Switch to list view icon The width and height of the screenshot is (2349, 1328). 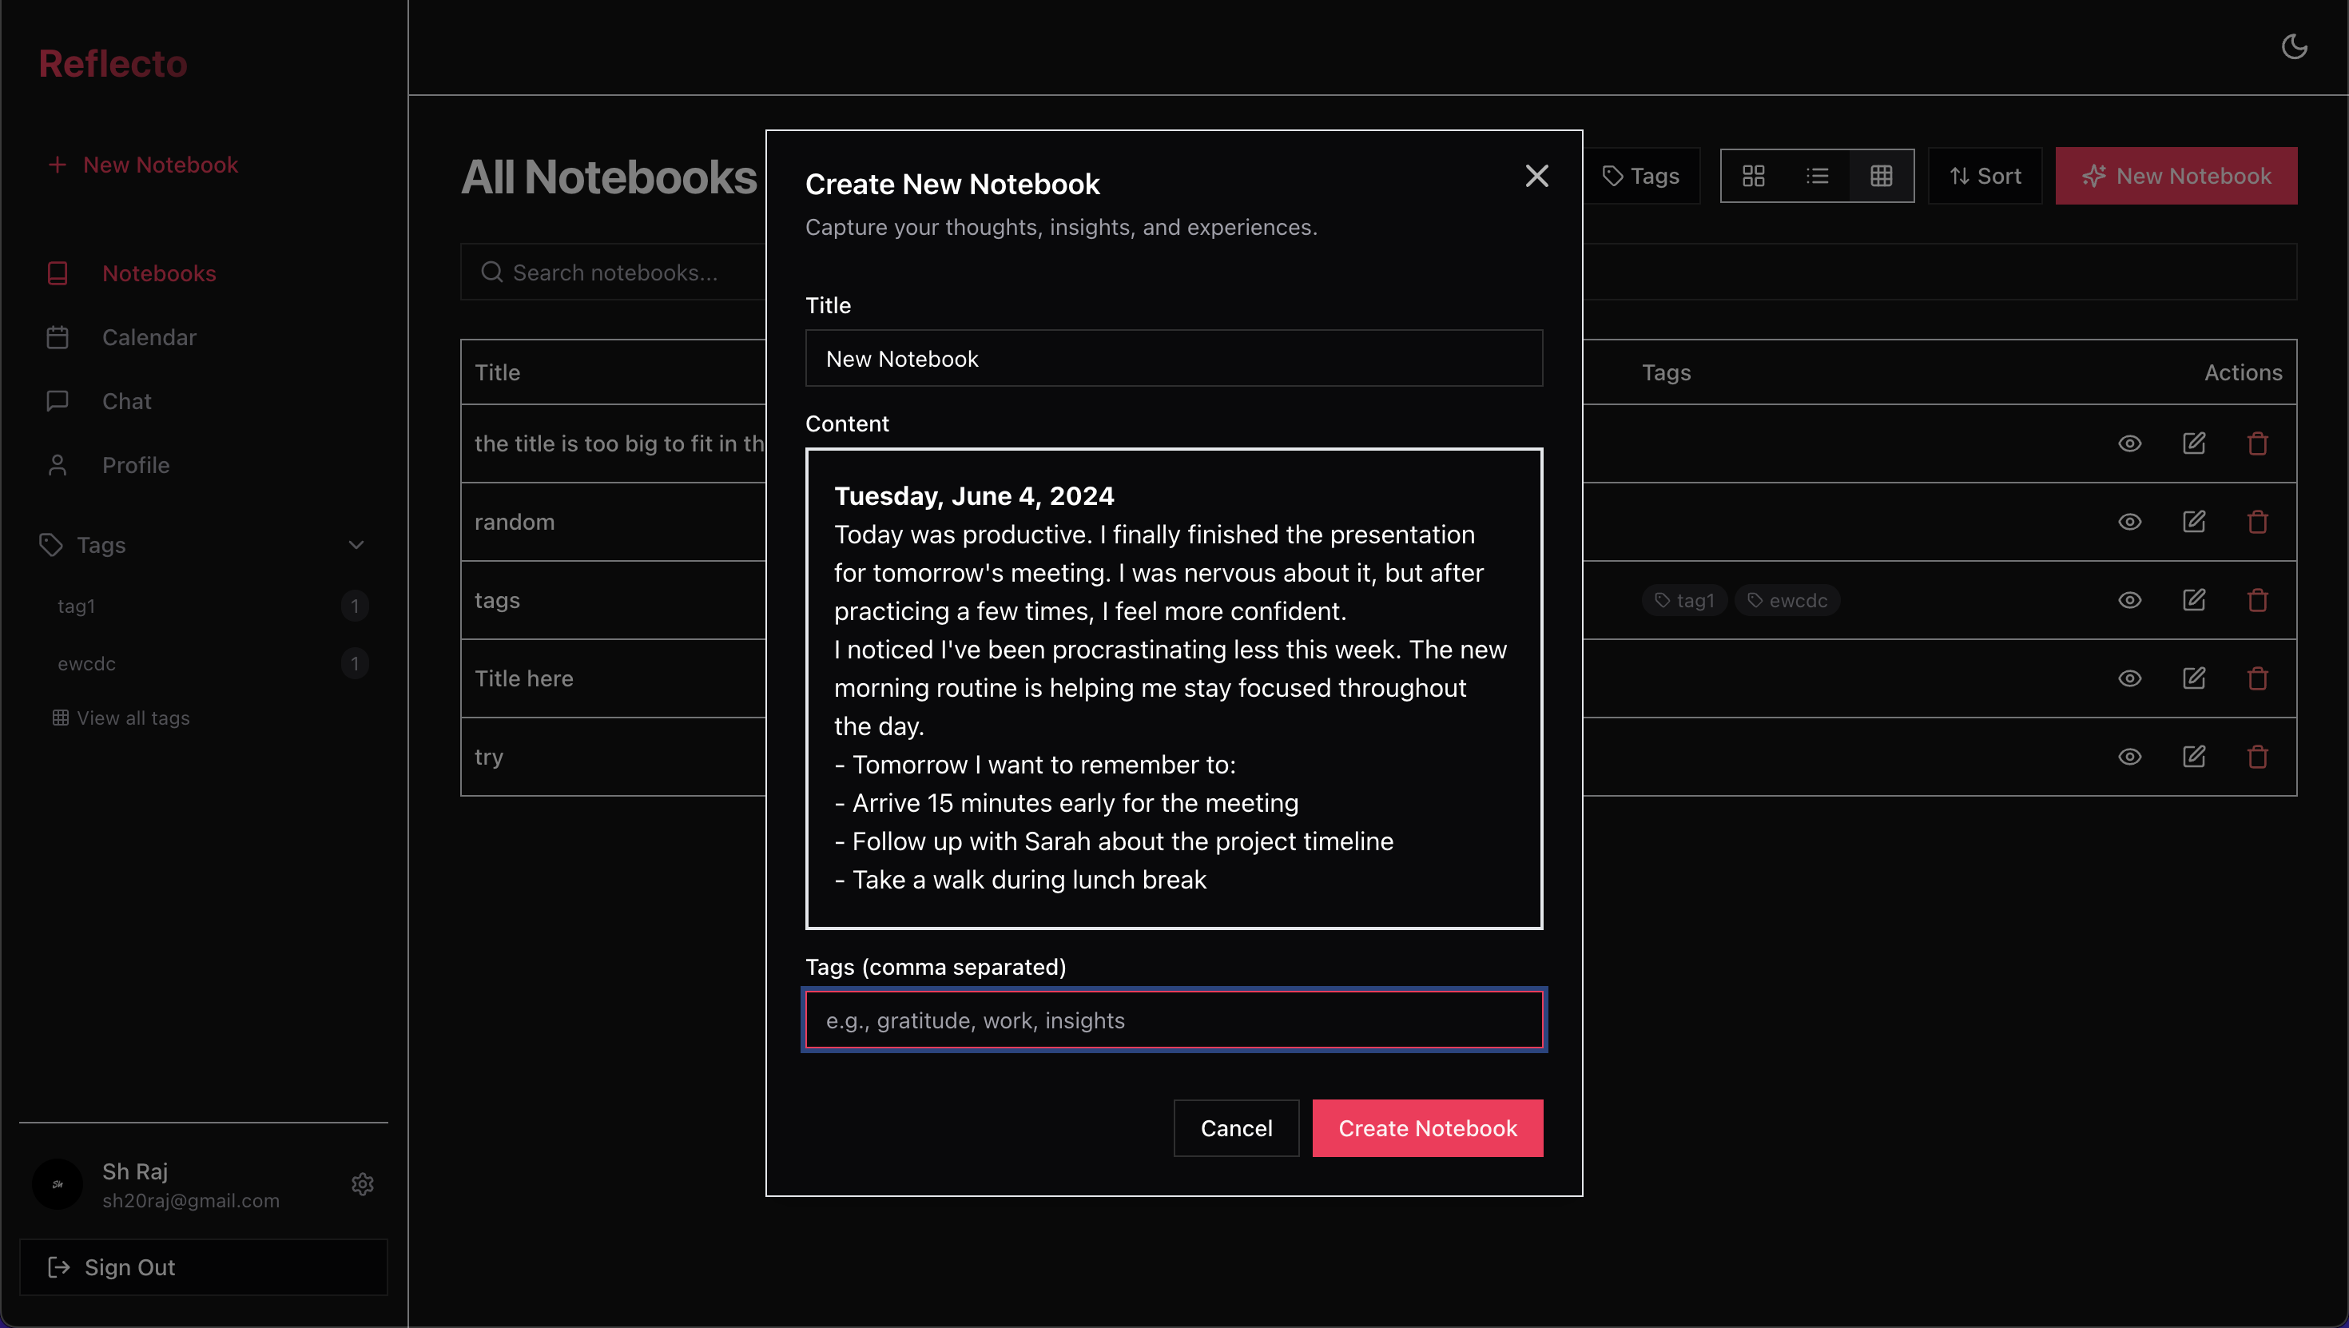pos(1816,176)
